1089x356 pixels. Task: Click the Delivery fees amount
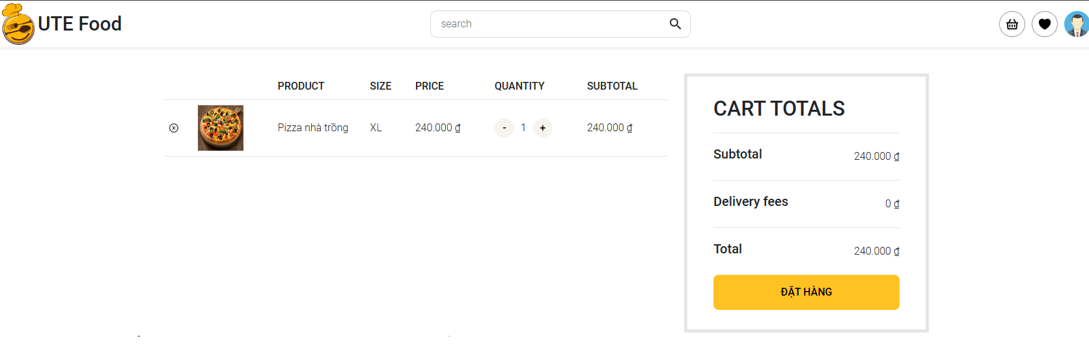(892, 204)
